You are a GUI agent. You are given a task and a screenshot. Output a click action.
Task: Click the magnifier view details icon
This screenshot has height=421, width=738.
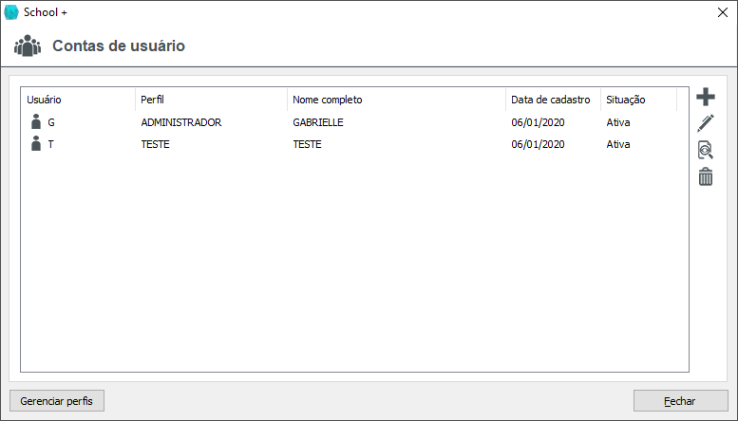[x=706, y=150]
